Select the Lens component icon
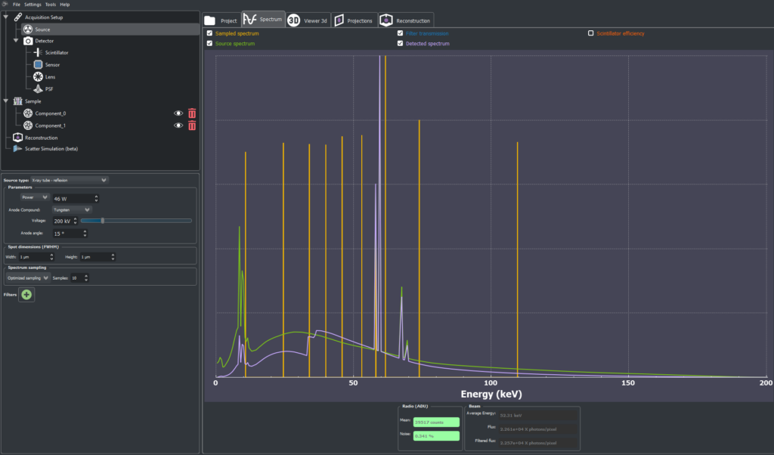This screenshot has height=455, width=774. [x=38, y=77]
